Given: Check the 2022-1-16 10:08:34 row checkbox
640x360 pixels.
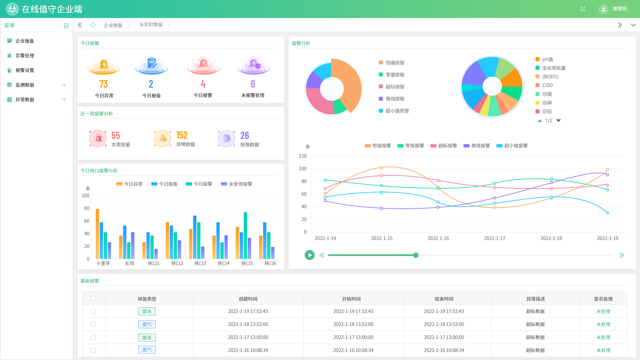Looking at the screenshot, I should pos(93,350).
